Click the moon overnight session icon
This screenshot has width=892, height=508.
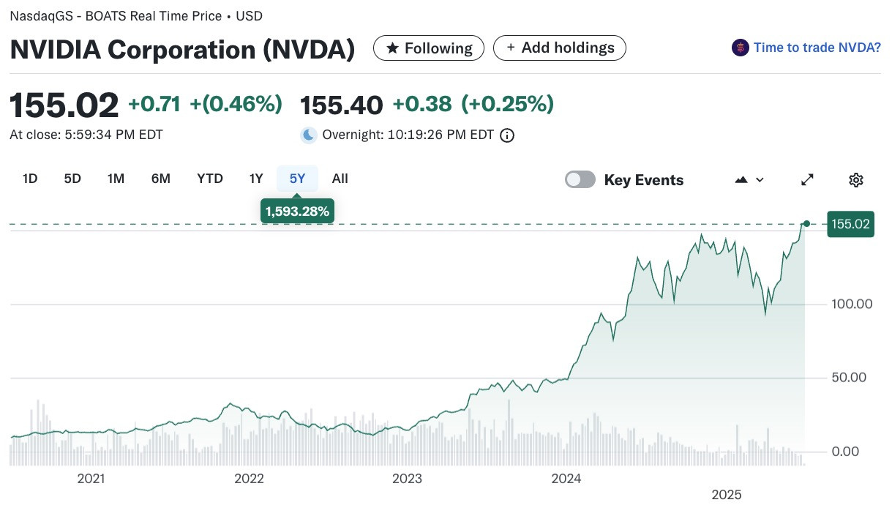point(309,135)
